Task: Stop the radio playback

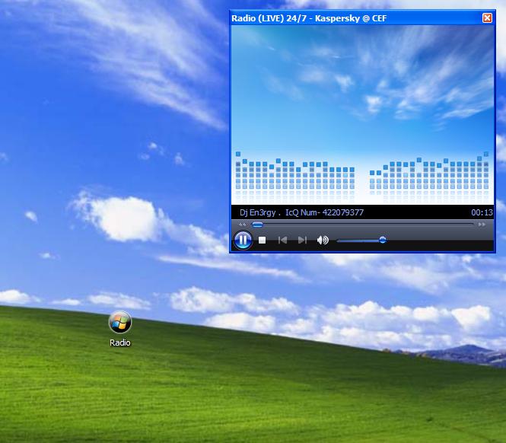Action: click(x=262, y=240)
